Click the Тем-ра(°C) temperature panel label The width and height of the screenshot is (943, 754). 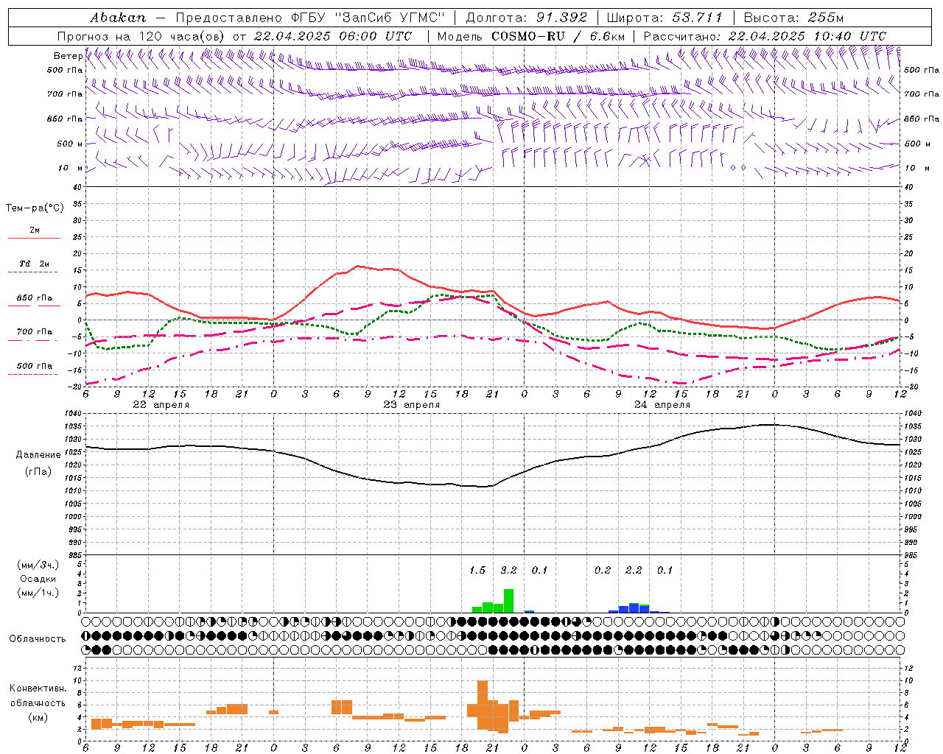[35, 208]
